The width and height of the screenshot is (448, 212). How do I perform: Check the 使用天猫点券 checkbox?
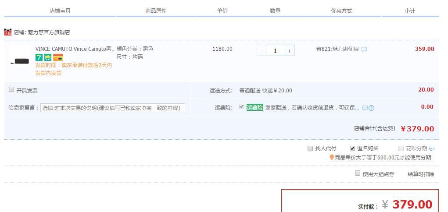click(x=358, y=173)
